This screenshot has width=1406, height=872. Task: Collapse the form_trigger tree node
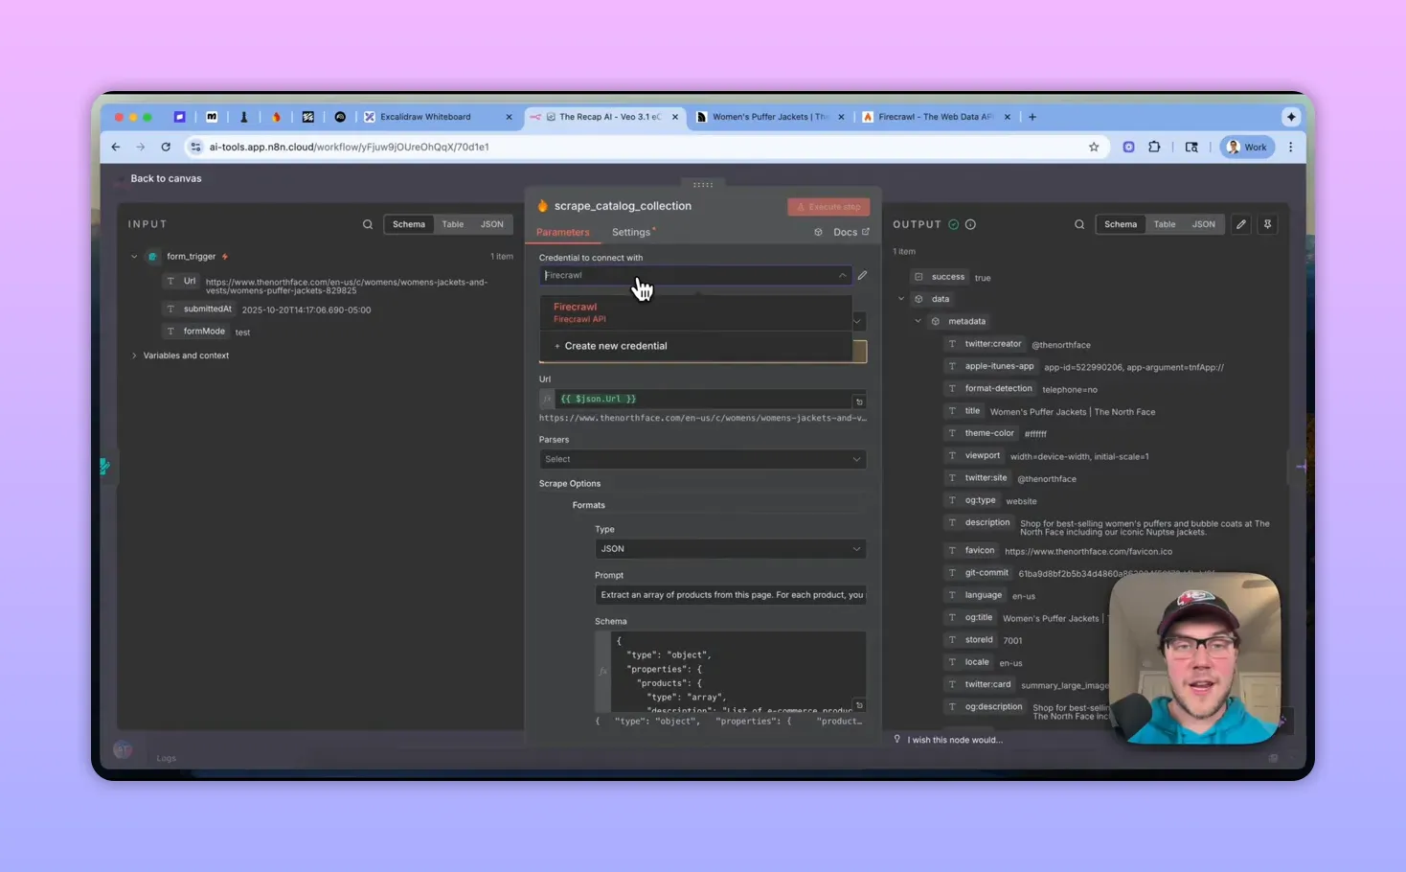coord(134,257)
